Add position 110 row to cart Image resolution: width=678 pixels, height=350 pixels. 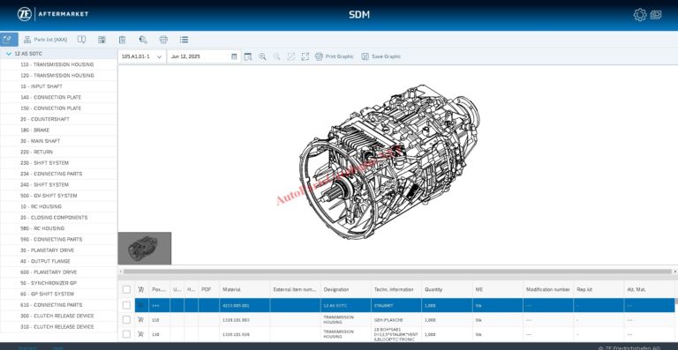click(x=141, y=320)
